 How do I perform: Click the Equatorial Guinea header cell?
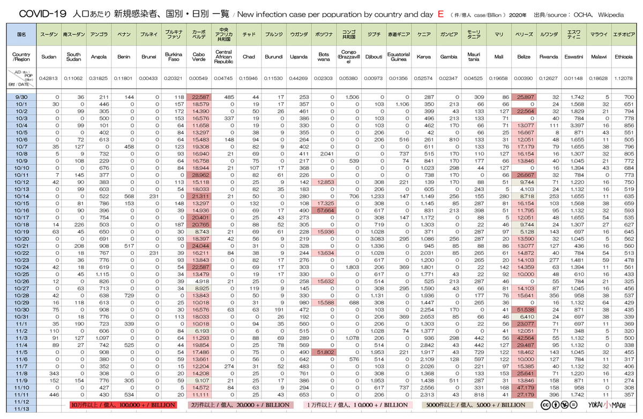[x=399, y=56]
